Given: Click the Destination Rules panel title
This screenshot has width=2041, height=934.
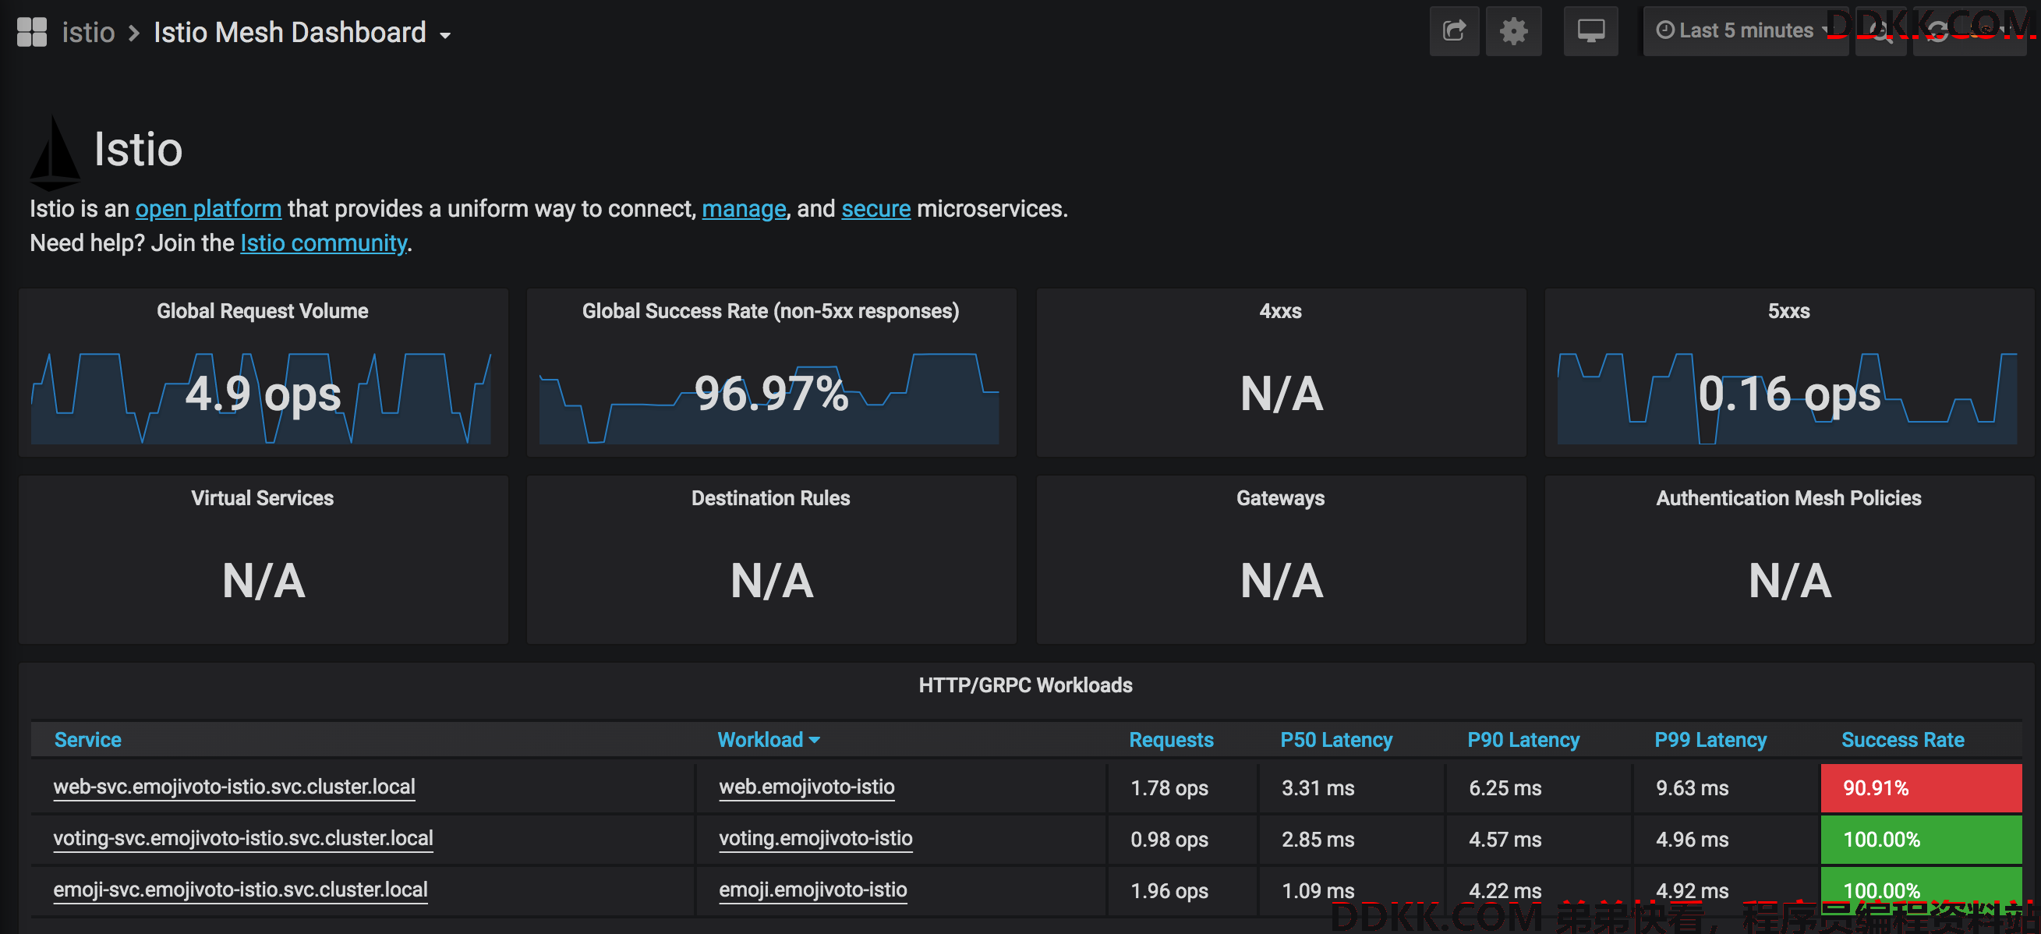Looking at the screenshot, I should pyautogui.click(x=770, y=497).
